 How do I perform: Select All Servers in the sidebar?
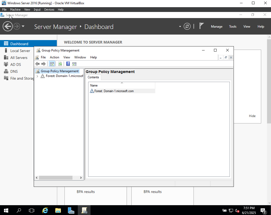19,58
